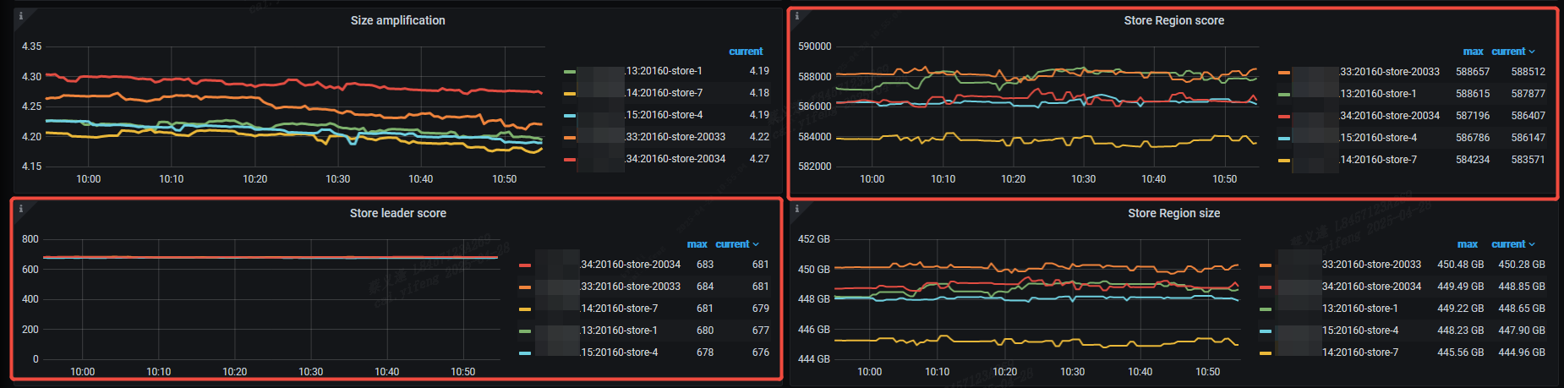Select the 444.96 GB current value in Store Region size
Viewport: 1564px width, 388px height.
1522,352
